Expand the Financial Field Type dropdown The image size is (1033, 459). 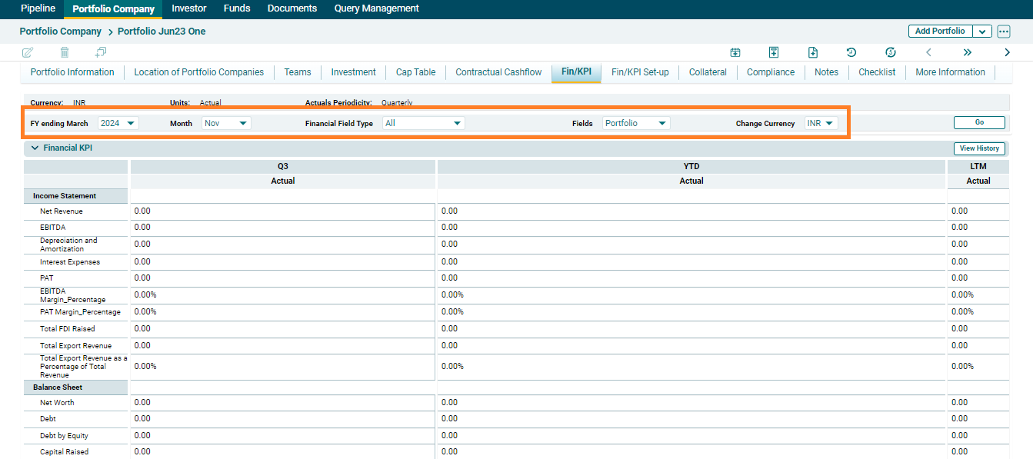(x=423, y=123)
